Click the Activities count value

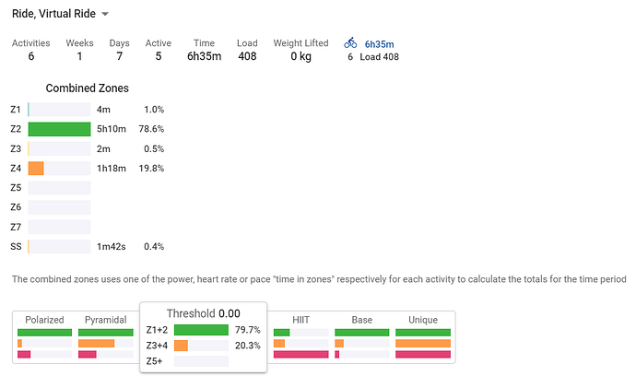[31, 56]
